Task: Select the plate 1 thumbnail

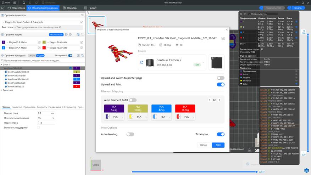Action: pyautogui.click(x=96, y=25)
